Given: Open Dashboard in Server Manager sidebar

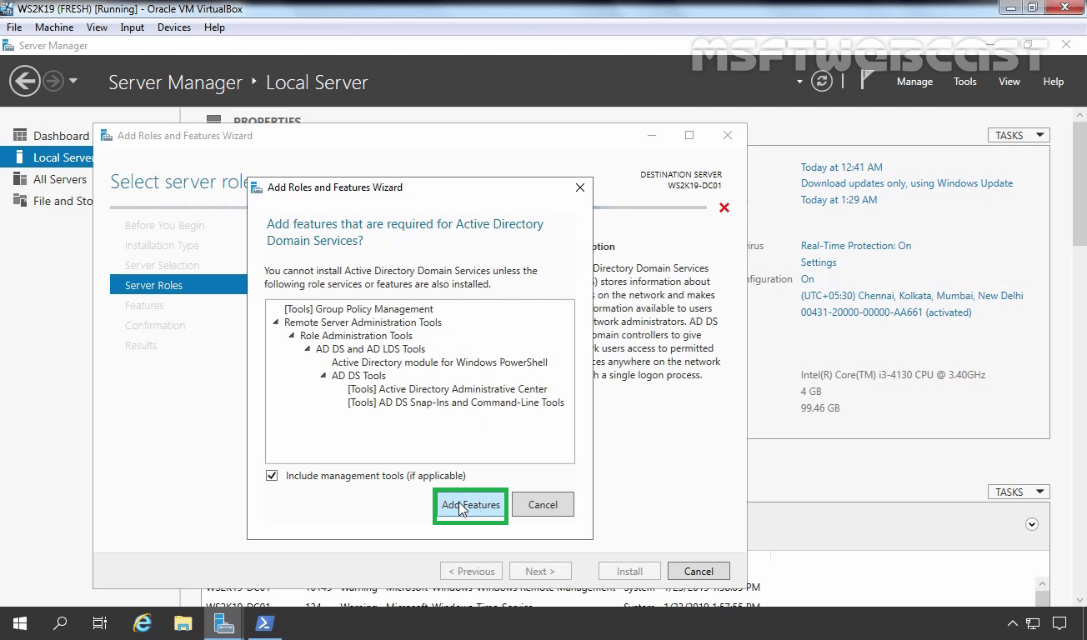Looking at the screenshot, I should tap(50, 136).
